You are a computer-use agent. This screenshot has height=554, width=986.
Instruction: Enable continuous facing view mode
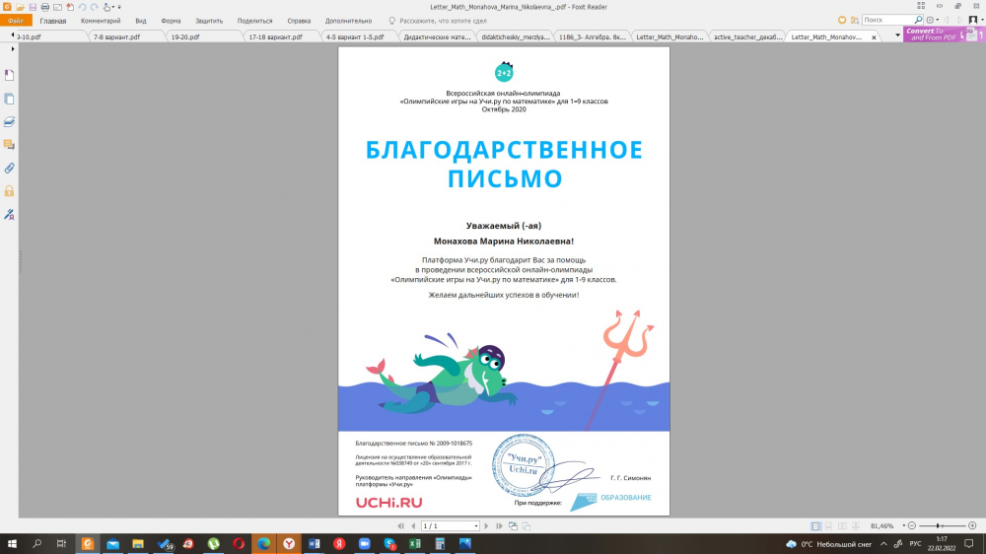(x=855, y=525)
